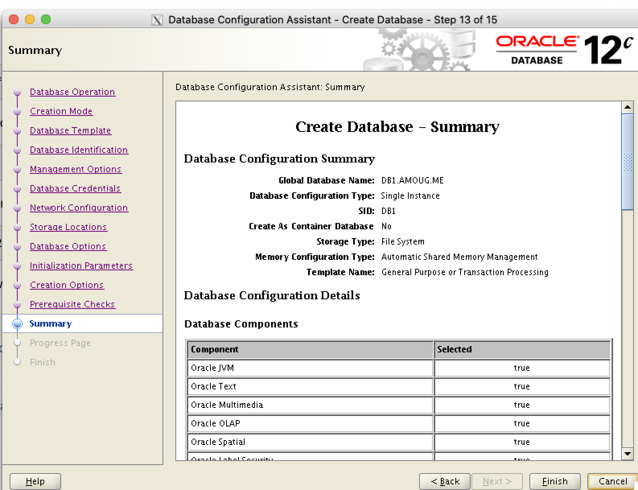
Task: Click the Create Database - Summary heading
Action: [x=397, y=127]
